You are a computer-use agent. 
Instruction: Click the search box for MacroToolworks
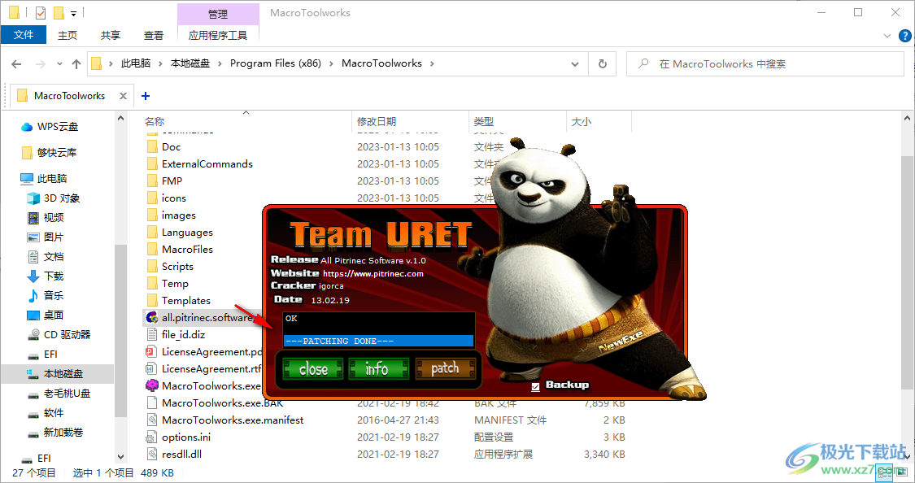click(765, 63)
